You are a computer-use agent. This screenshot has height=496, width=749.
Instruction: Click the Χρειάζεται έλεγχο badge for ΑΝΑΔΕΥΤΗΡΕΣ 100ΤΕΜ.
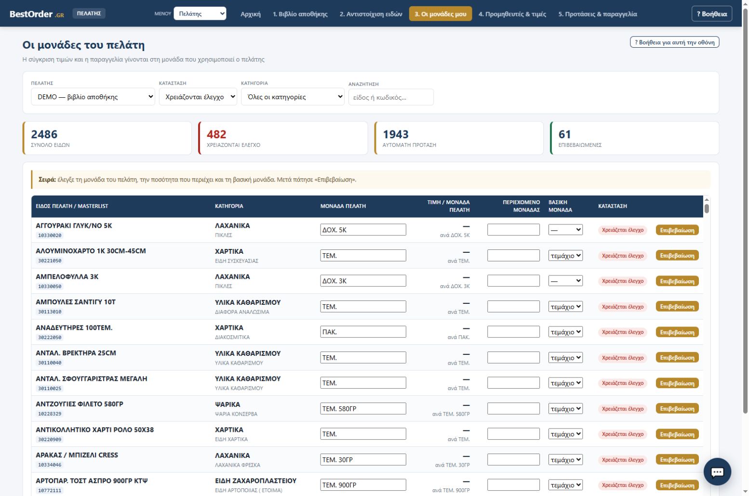pyautogui.click(x=623, y=332)
